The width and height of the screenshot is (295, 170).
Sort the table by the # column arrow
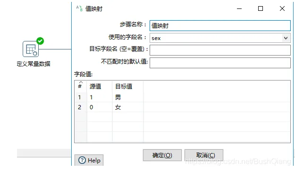(81, 82)
